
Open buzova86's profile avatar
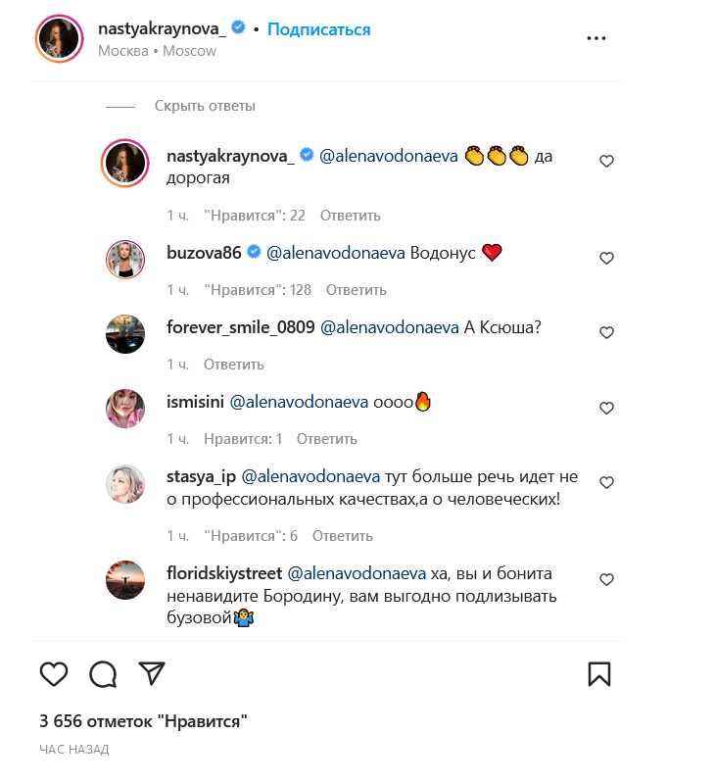tap(125, 259)
